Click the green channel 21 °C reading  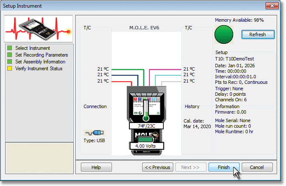pos(103,69)
